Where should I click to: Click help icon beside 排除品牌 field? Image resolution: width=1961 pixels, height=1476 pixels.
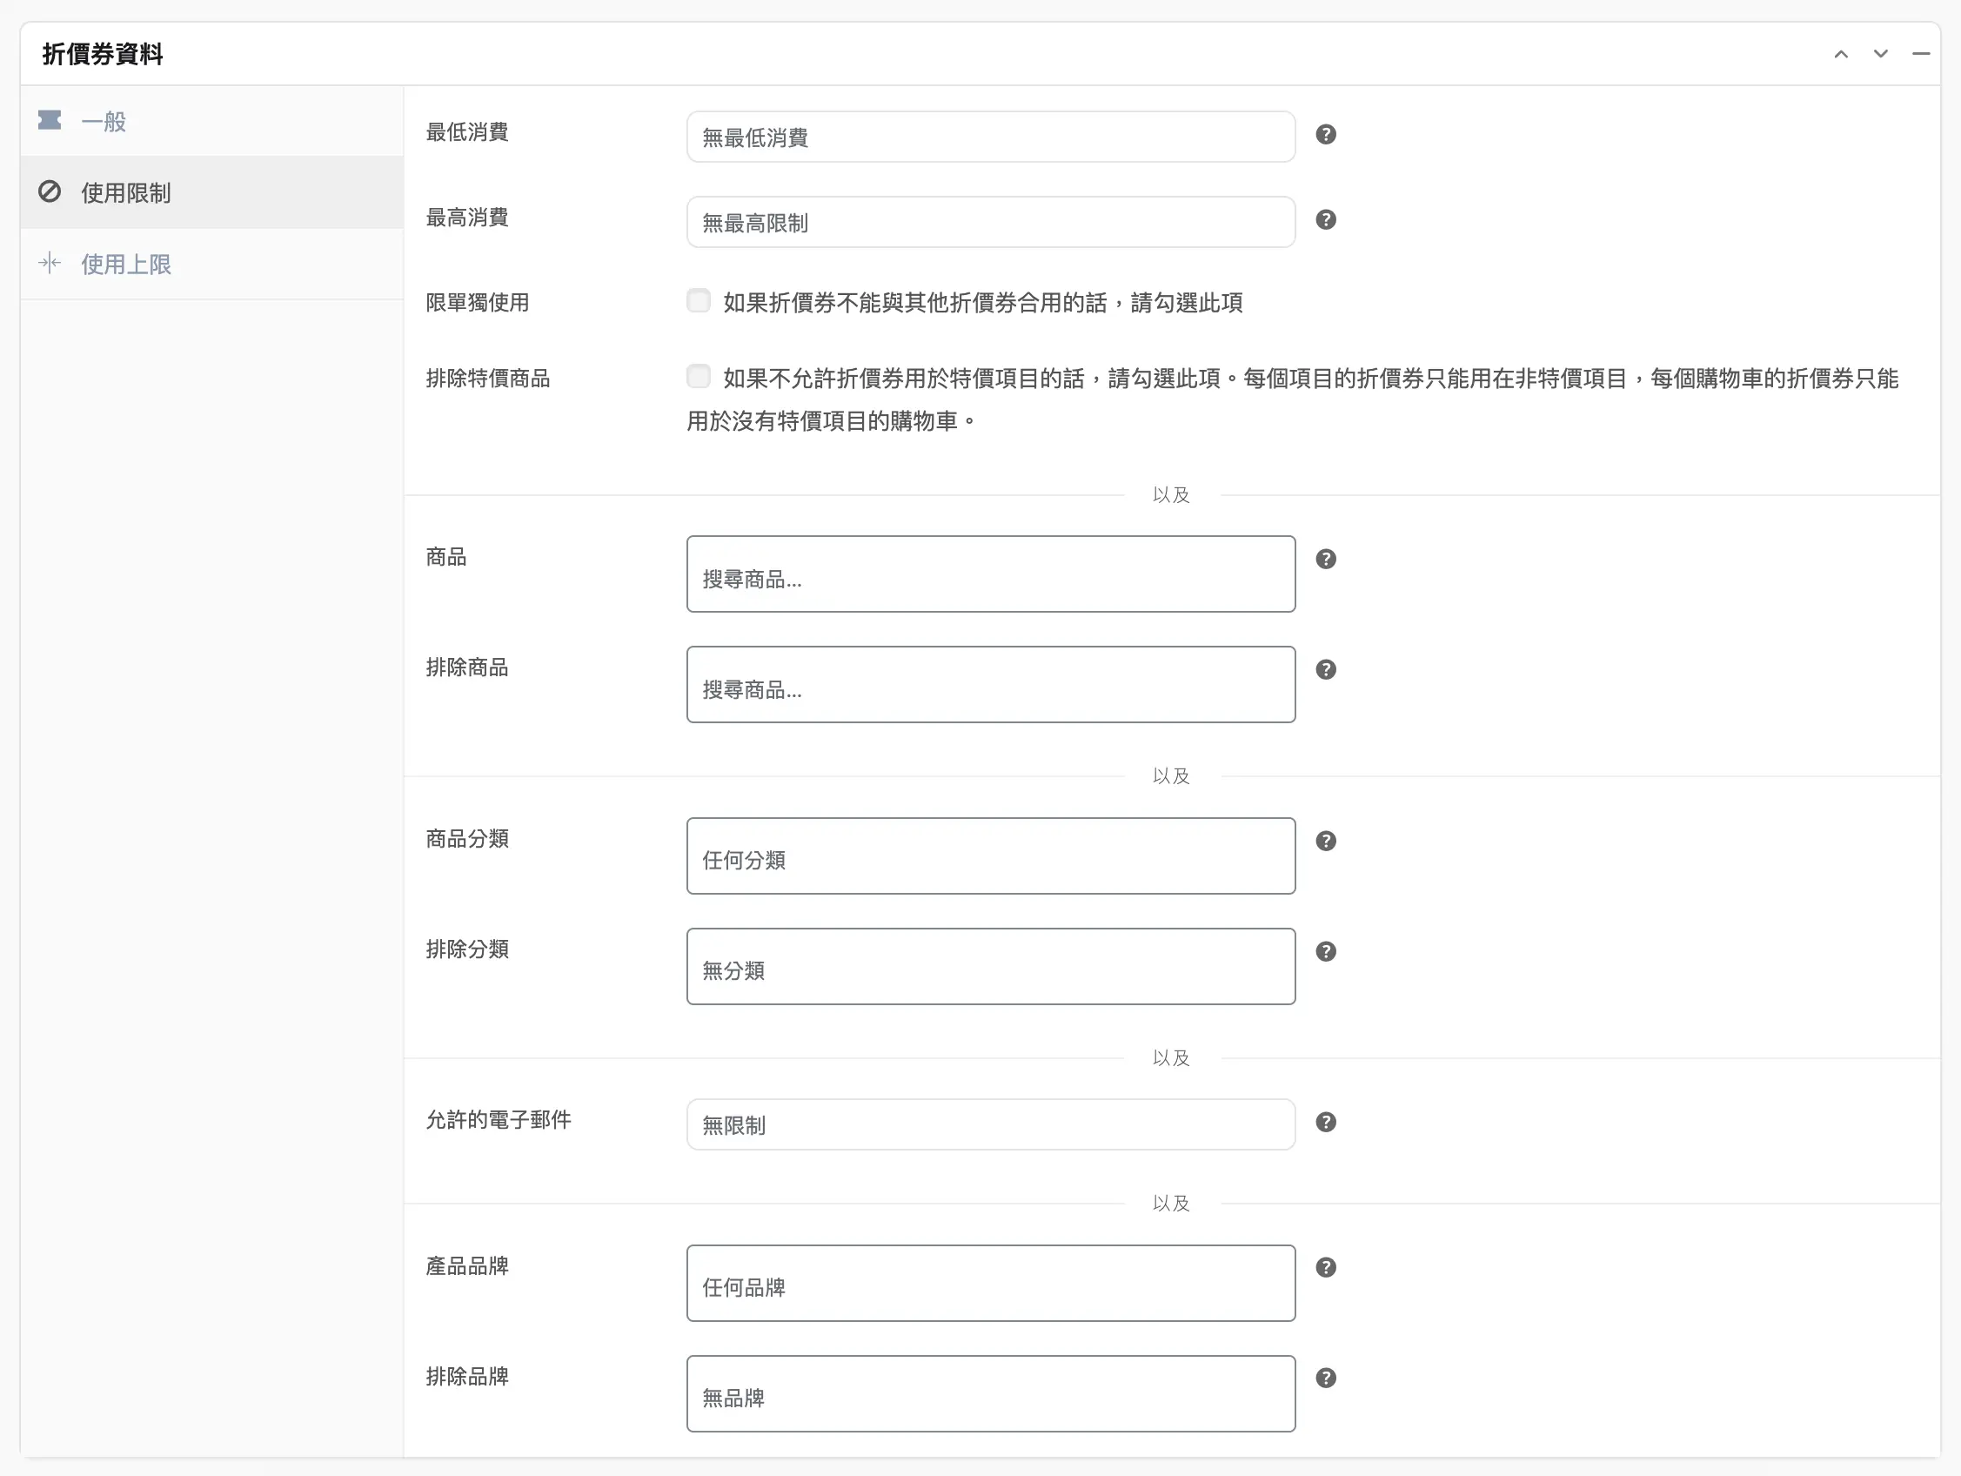pyautogui.click(x=1325, y=1378)
